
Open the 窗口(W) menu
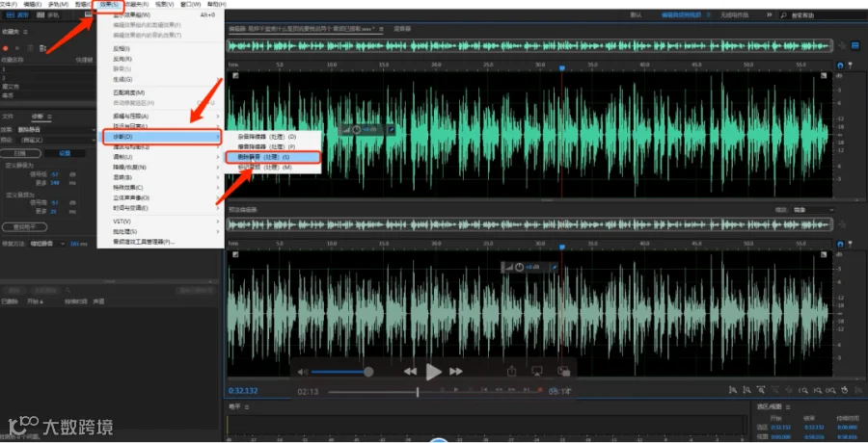point(191,4)
